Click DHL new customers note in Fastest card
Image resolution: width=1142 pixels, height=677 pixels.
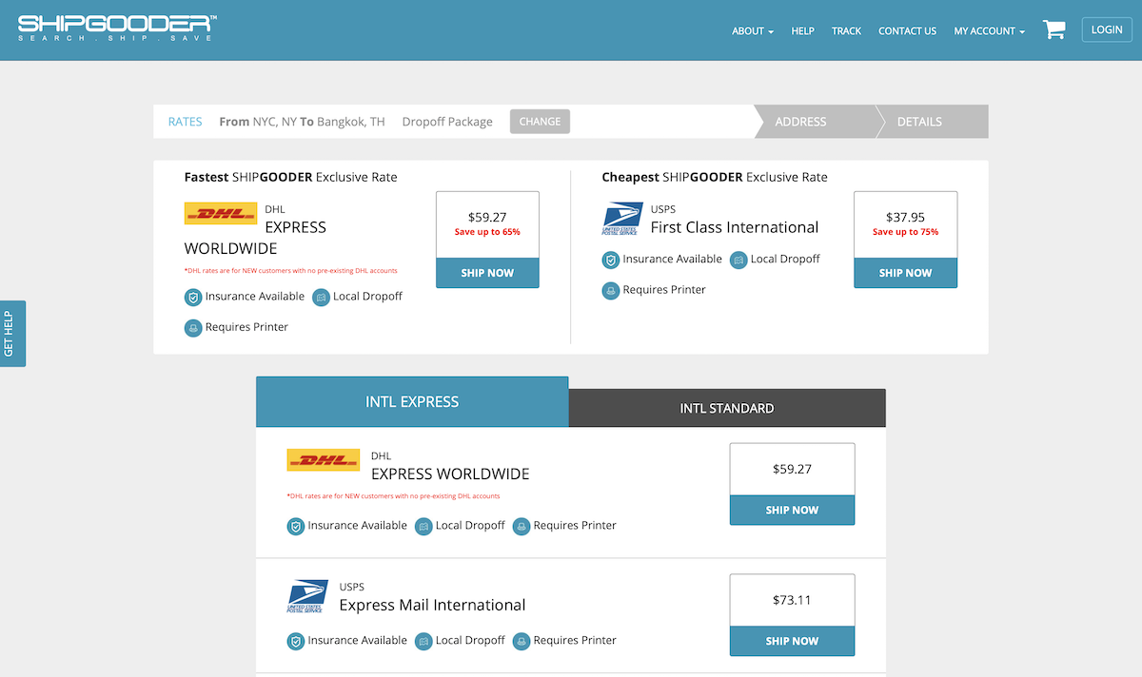pos(291,271)
